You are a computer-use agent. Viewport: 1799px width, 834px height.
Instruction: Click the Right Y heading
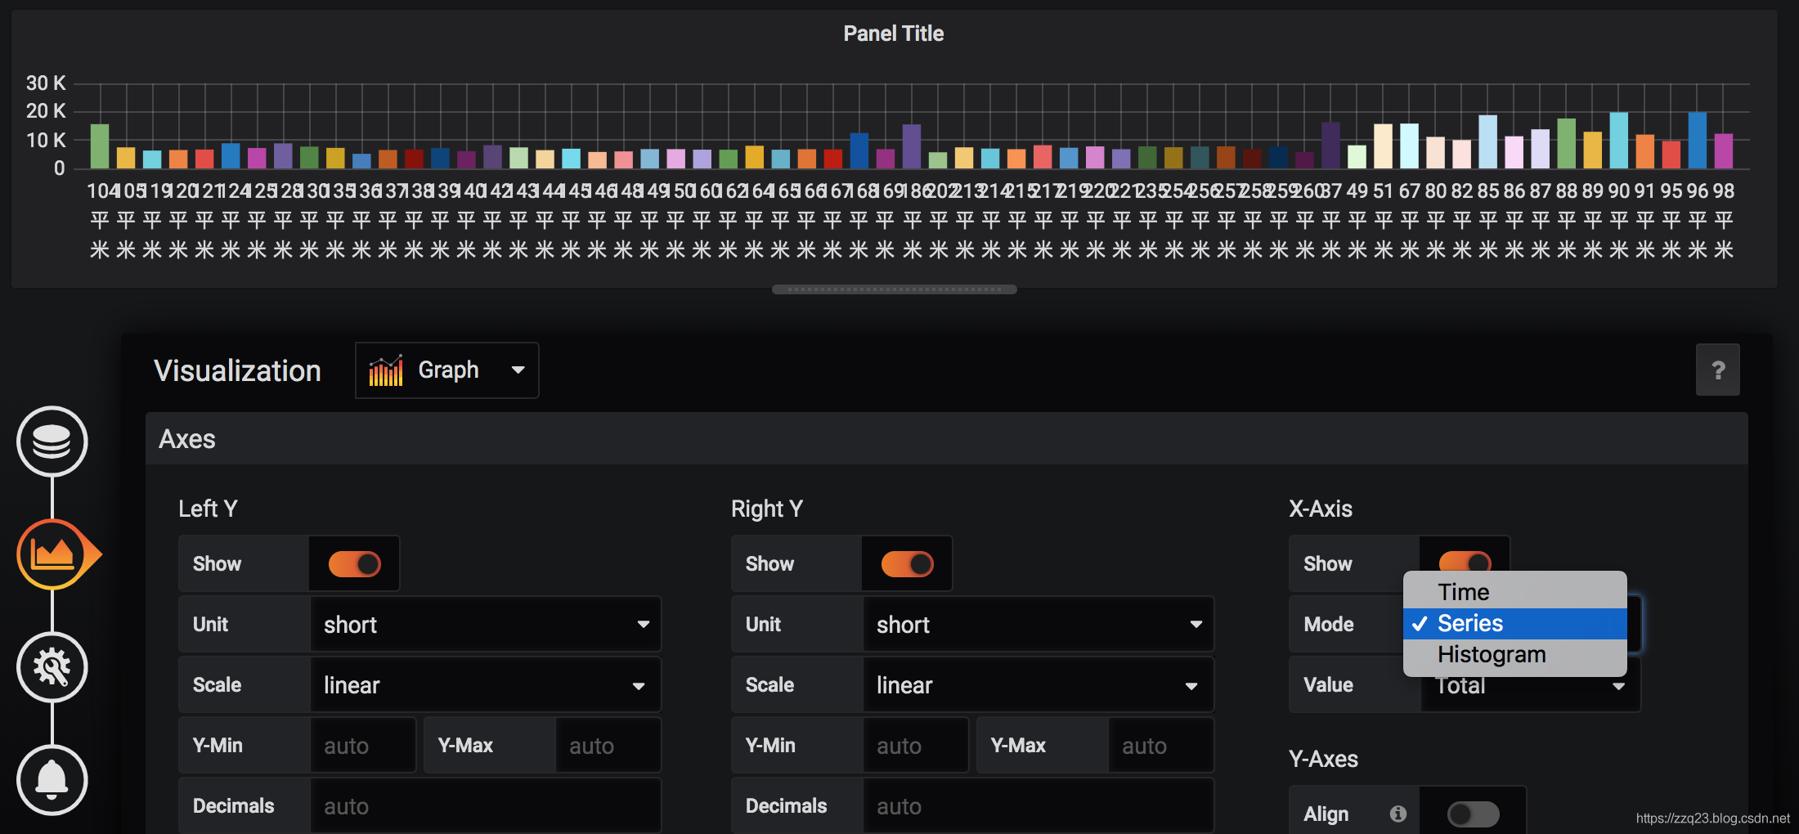767,509
